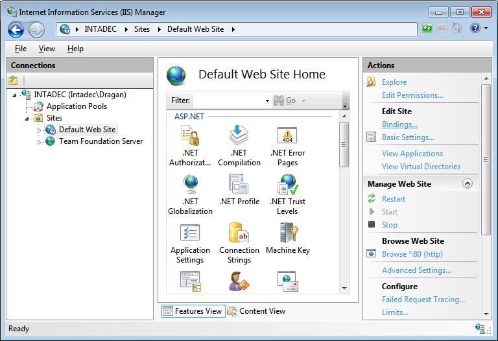Open the Filter combo box dropdown
Viewport: 498px width, 341px height.
coord(267,100)
